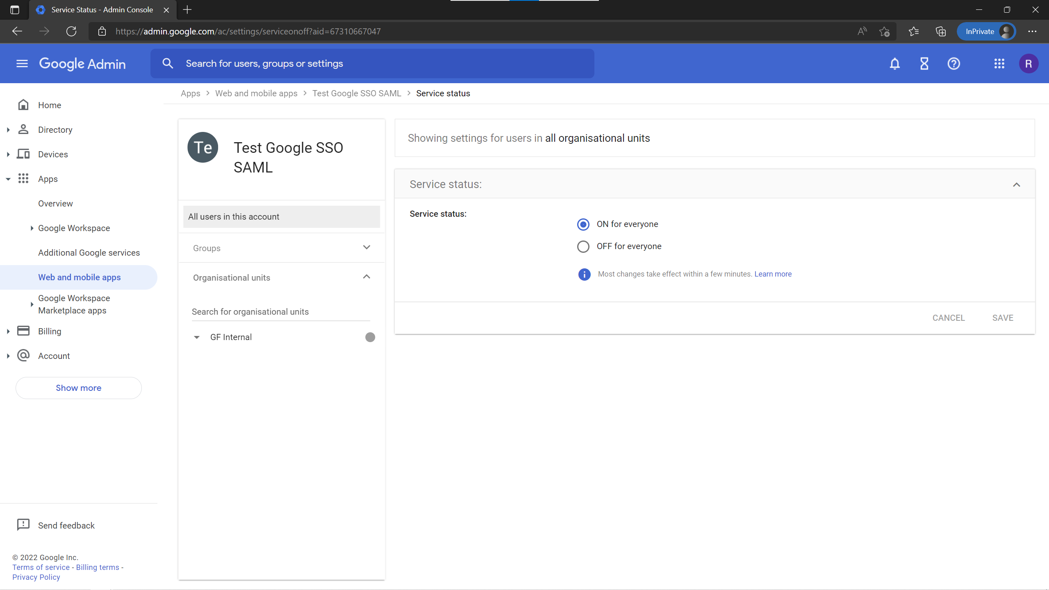Focus the search users, groups or settings field
The image size is (1049, 590).
[x=372, y=64]
